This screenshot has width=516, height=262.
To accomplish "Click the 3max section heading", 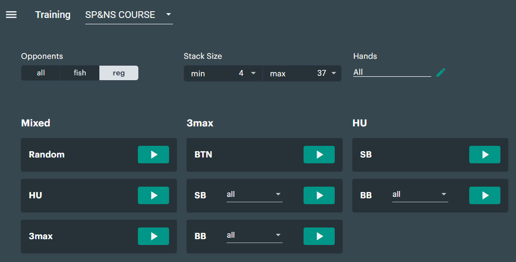I will pos(200,123).
